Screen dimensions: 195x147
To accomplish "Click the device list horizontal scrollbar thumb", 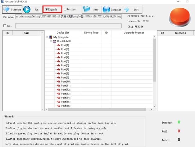I will click(x=97, y=109).
